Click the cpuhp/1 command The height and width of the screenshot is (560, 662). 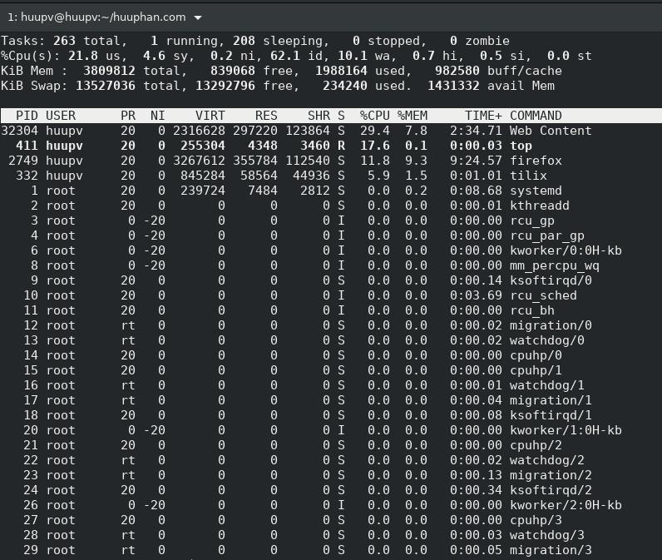536,371
